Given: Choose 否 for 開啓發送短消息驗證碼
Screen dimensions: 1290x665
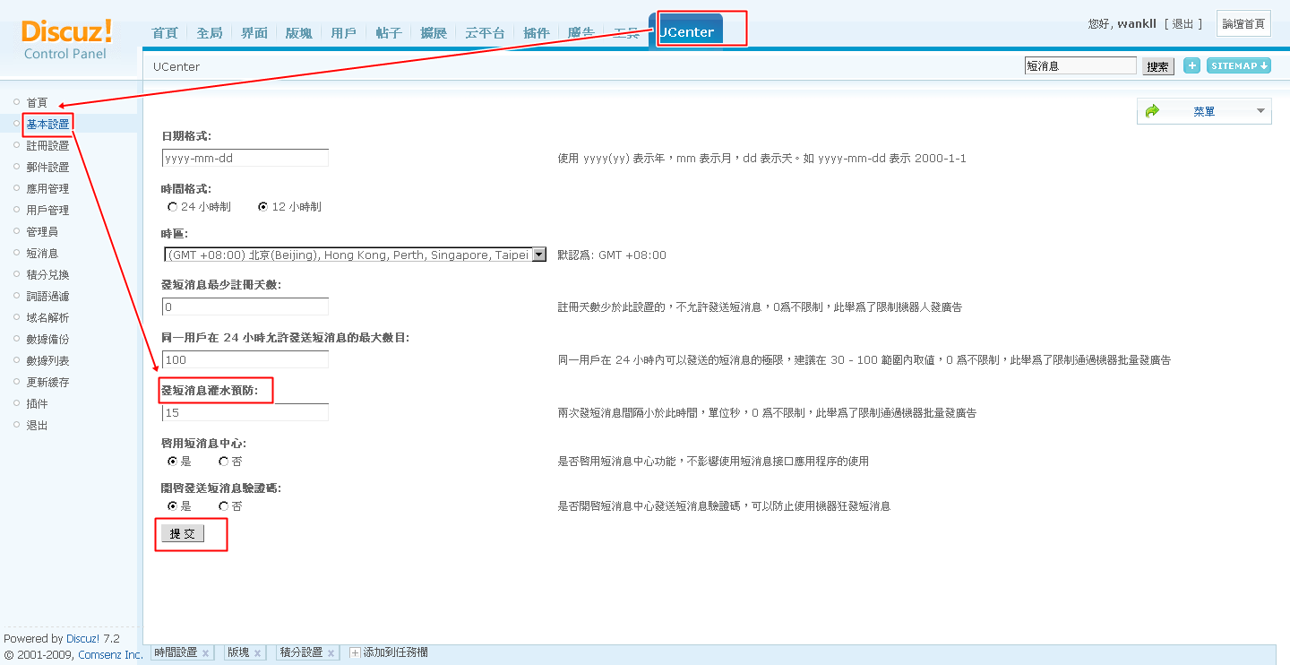Looking at the screenshot, I should 223,506.
